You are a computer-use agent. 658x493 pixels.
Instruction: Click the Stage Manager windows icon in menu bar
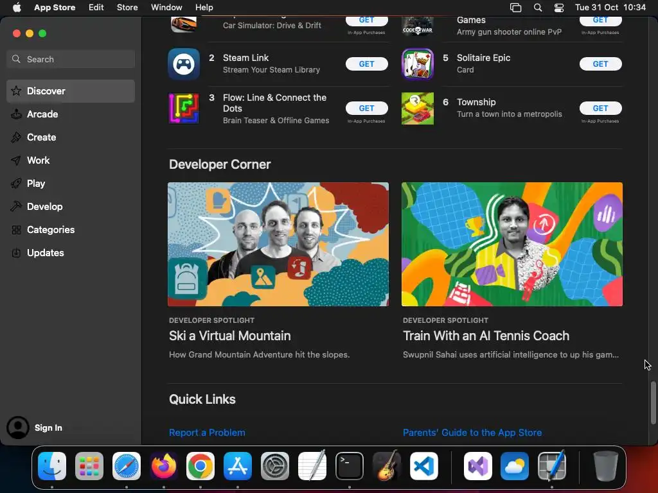click(x=515, y=8)
